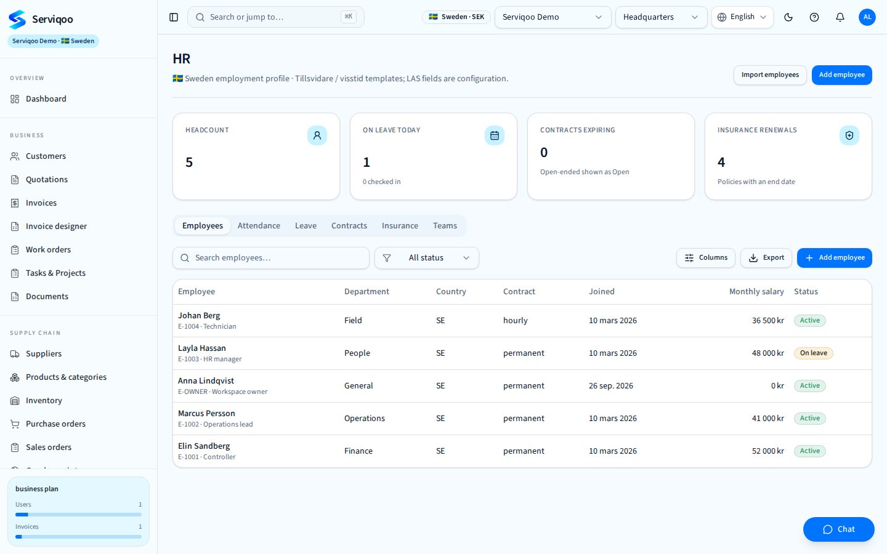
Task: Open Tasks & Projects in the sidebar
Action: coord(78,273)
